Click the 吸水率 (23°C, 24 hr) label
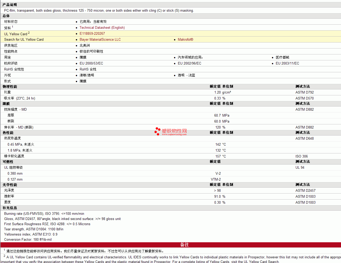The width and height of the screenshot is (341, 263). click(20, 98)
